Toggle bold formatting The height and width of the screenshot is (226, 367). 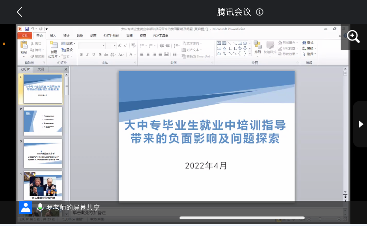click(x=82, y=55)
